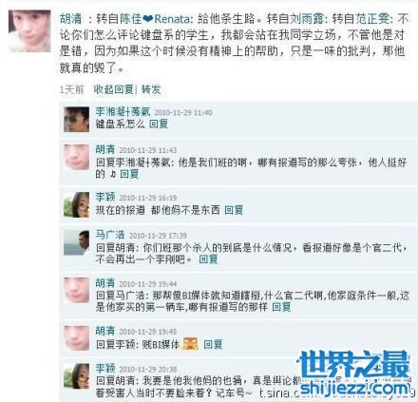The image size is (418, 402).
Task: Click 李颖's avatar at 20:38 comment
Action: [76, 376]
